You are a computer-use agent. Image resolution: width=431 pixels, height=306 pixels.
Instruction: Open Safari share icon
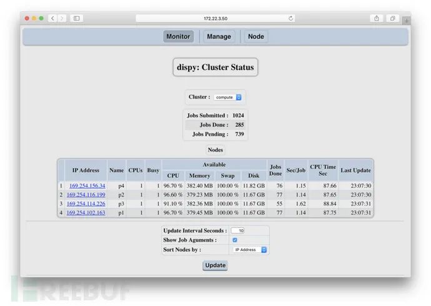[x=377, y=18]
